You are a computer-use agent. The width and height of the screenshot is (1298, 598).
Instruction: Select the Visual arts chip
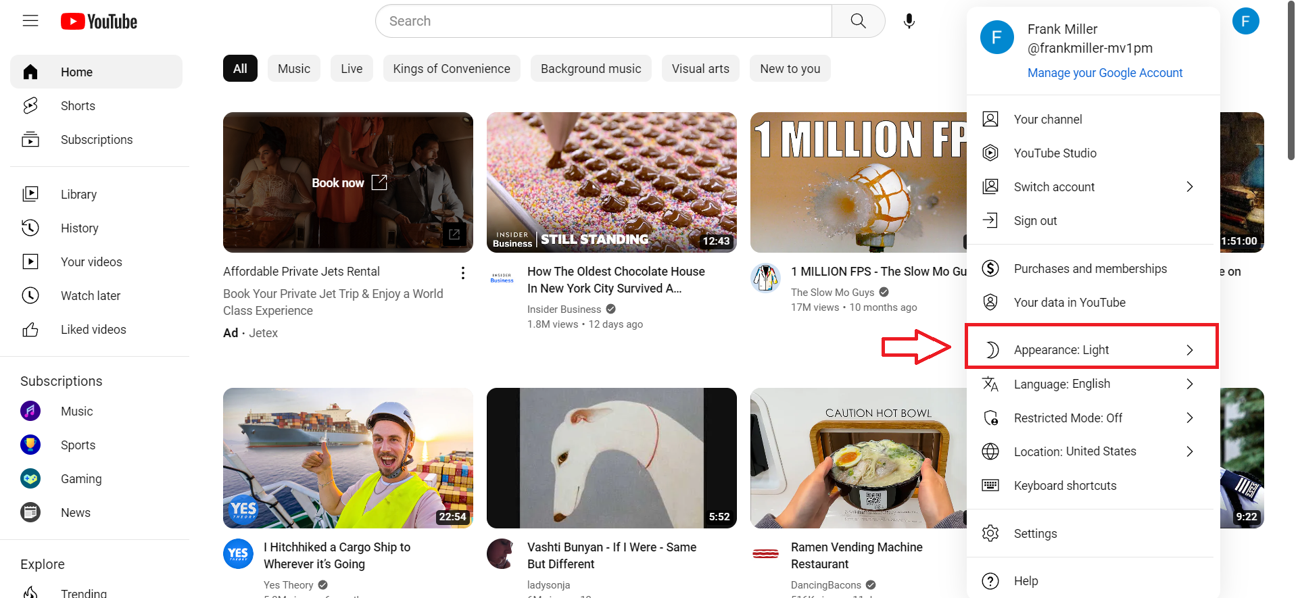(x=700, y=68)
